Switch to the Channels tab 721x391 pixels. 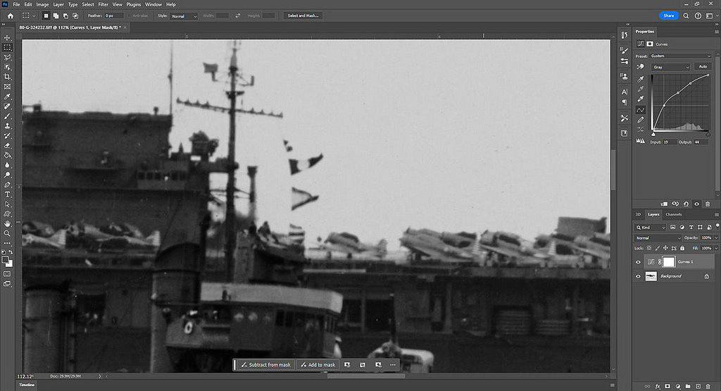coord(674,214)
